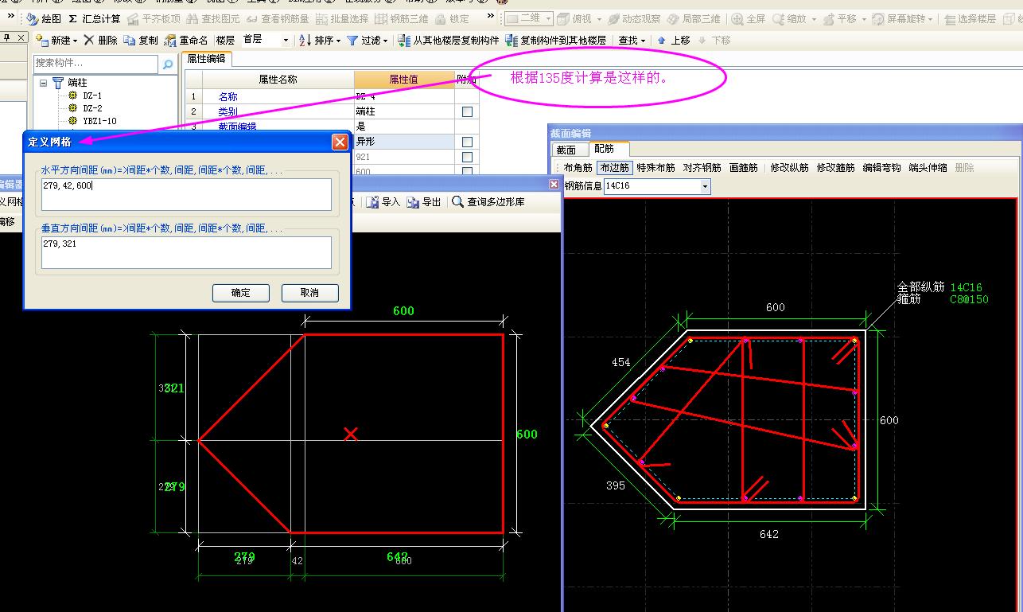1023x612 pixels.
Task: Click the search magnifier in component list
Action: click(x=168, y=64)
